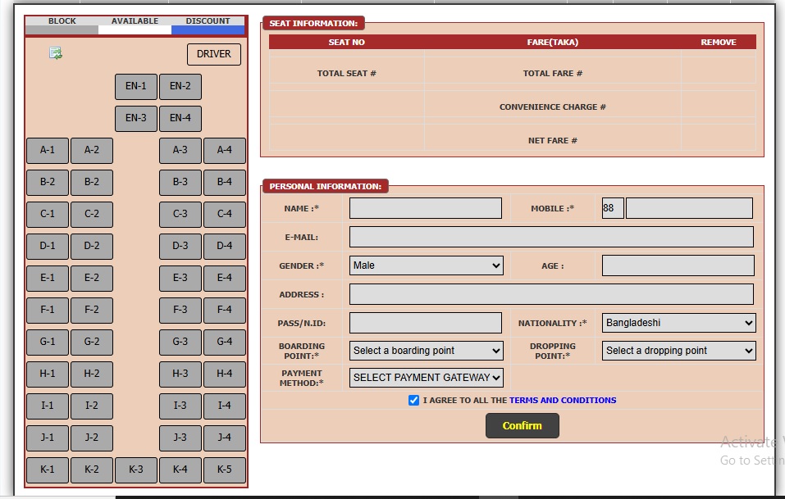Tick the agree to terms checkbox
This screenshot has width=785, height=499.
(413, 400)
